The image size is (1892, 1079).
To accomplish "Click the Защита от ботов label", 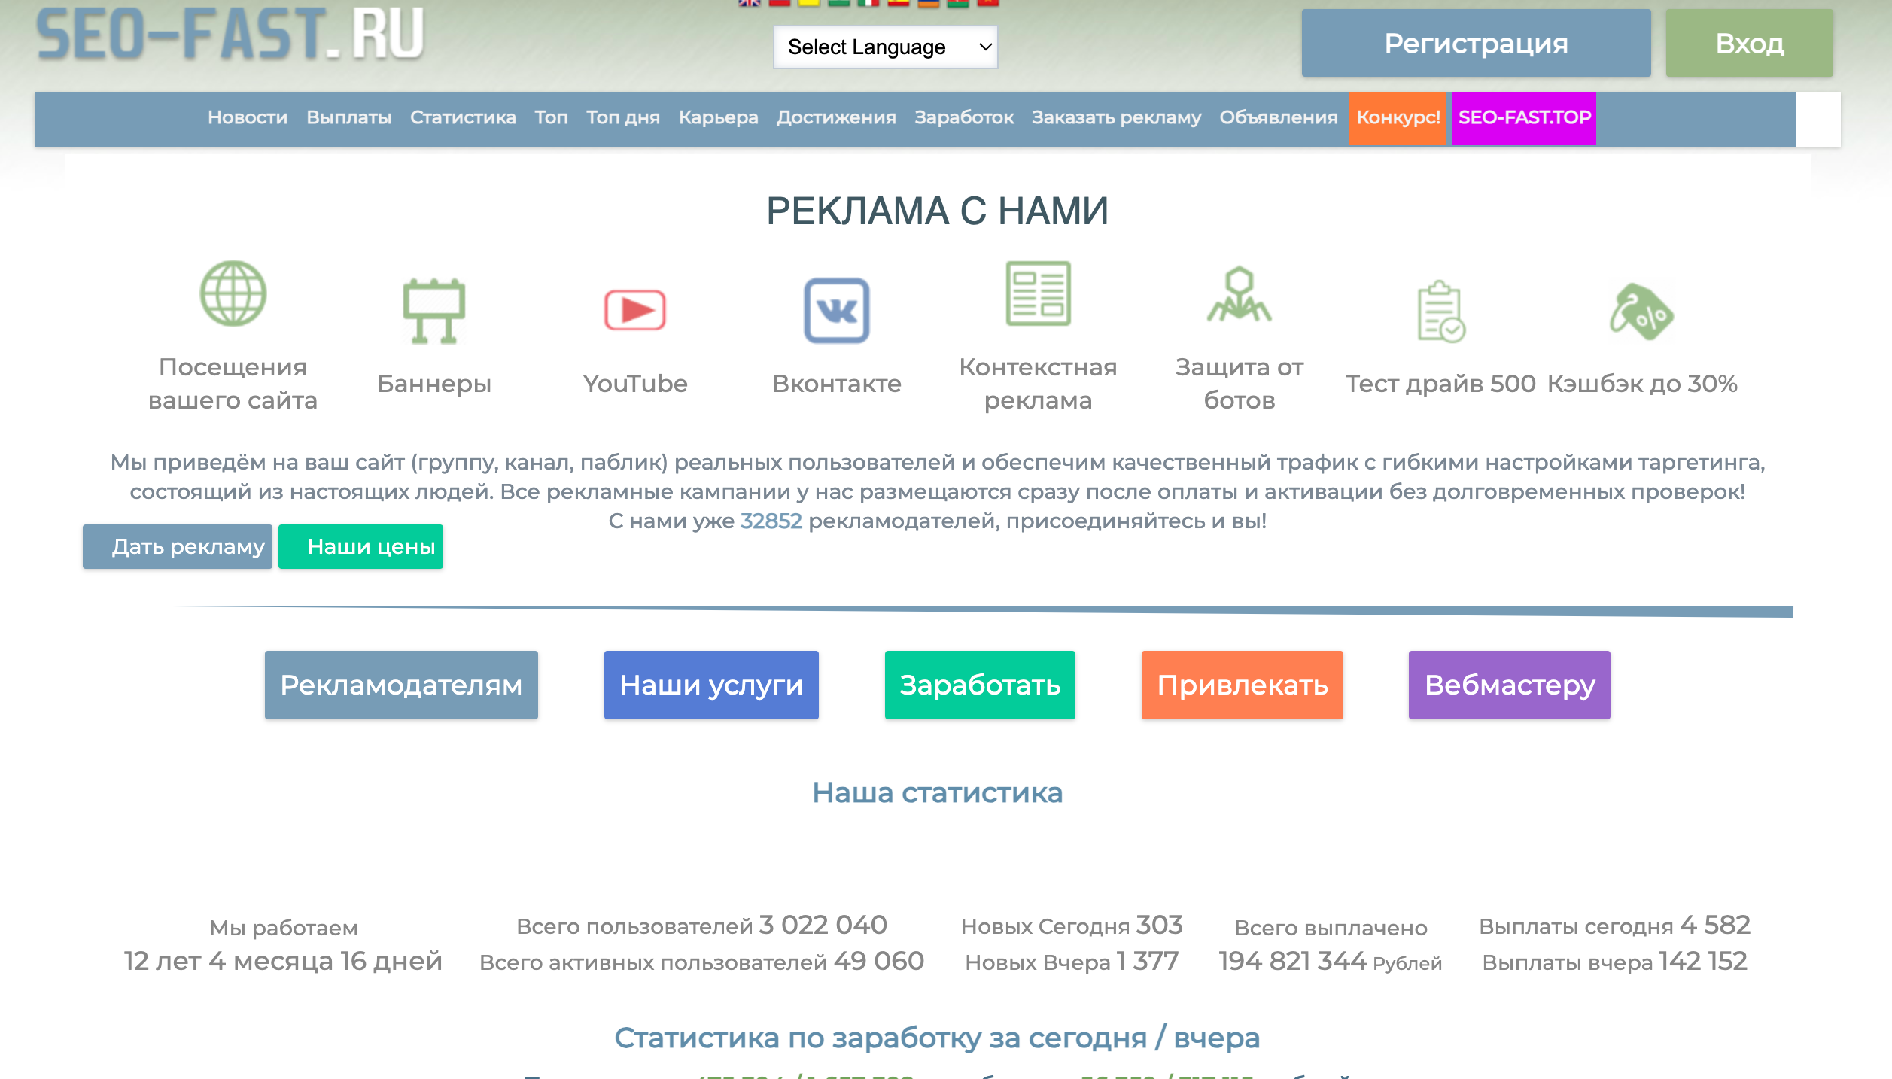I will [x=1240, y=384].
